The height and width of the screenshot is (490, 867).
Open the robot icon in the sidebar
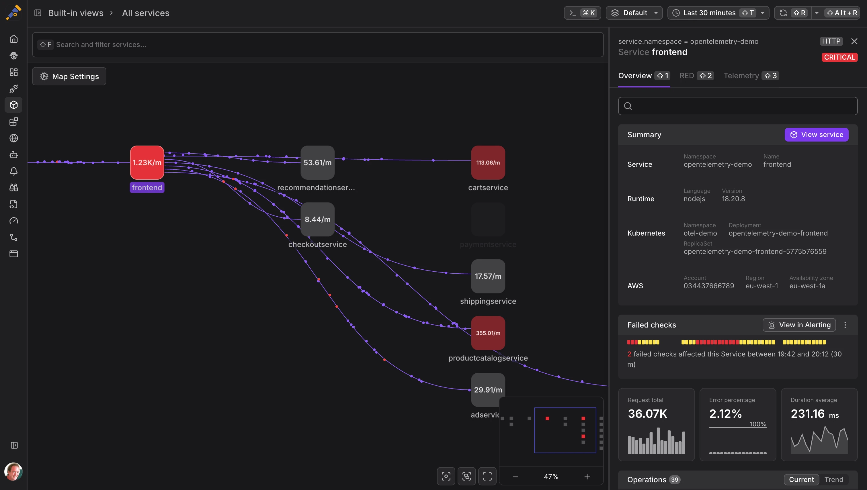[13, 154]
